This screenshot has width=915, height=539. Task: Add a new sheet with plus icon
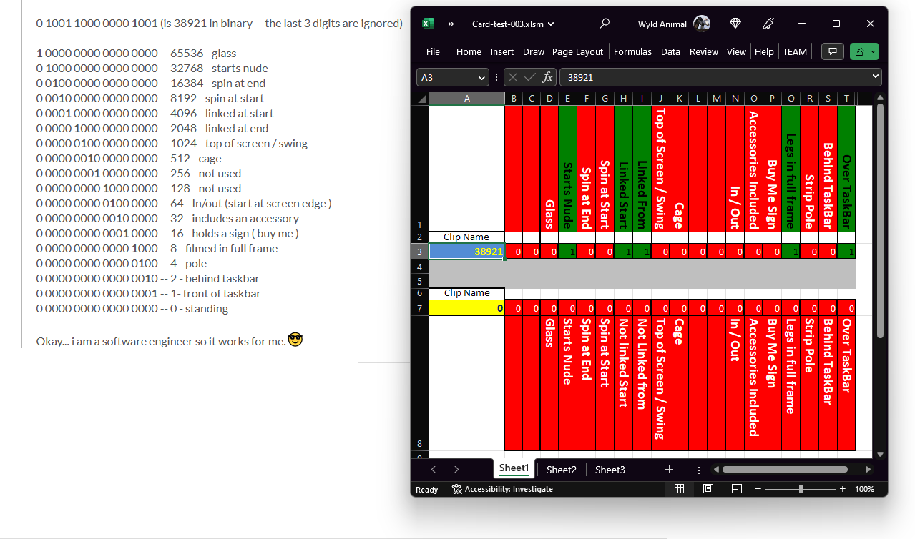coord(669,470)
